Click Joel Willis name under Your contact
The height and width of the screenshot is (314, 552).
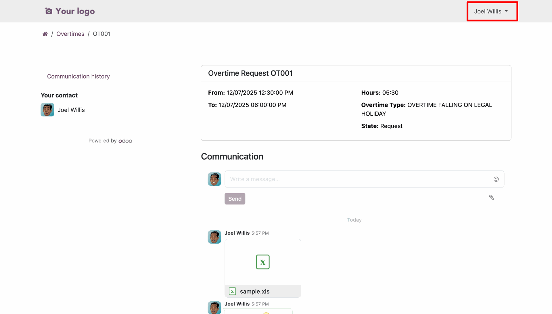[x=71, y=110]
